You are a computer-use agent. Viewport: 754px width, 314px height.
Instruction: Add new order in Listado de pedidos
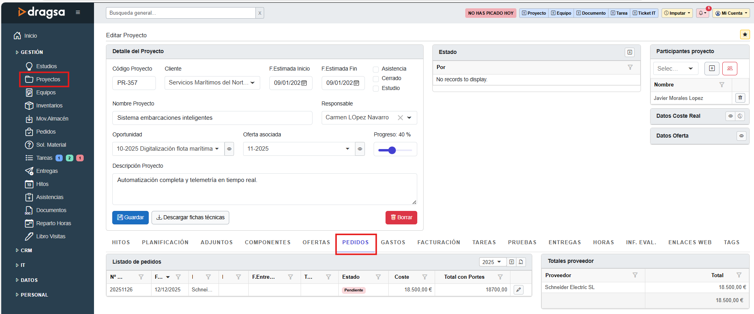pos(512,262)
